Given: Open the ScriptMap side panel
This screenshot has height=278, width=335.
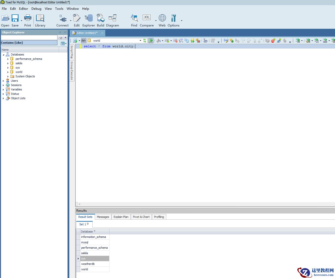Looking at the screenshot, I should coord(72,52).
